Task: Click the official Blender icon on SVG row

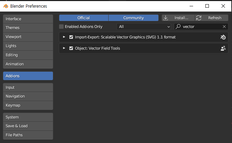Action: 223,37
